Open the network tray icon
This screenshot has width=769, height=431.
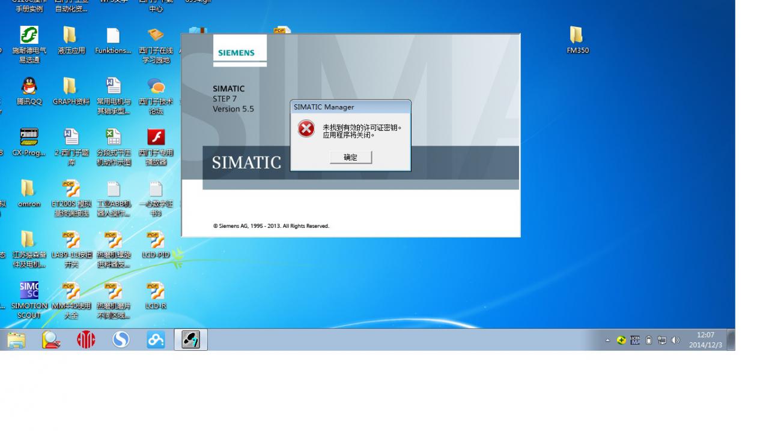click(662, 340)
